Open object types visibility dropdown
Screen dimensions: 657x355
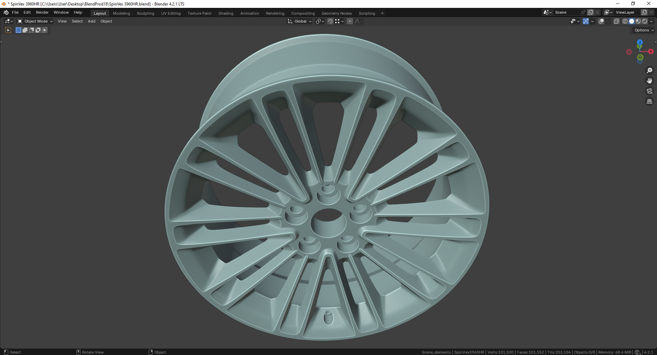[575, 21]
